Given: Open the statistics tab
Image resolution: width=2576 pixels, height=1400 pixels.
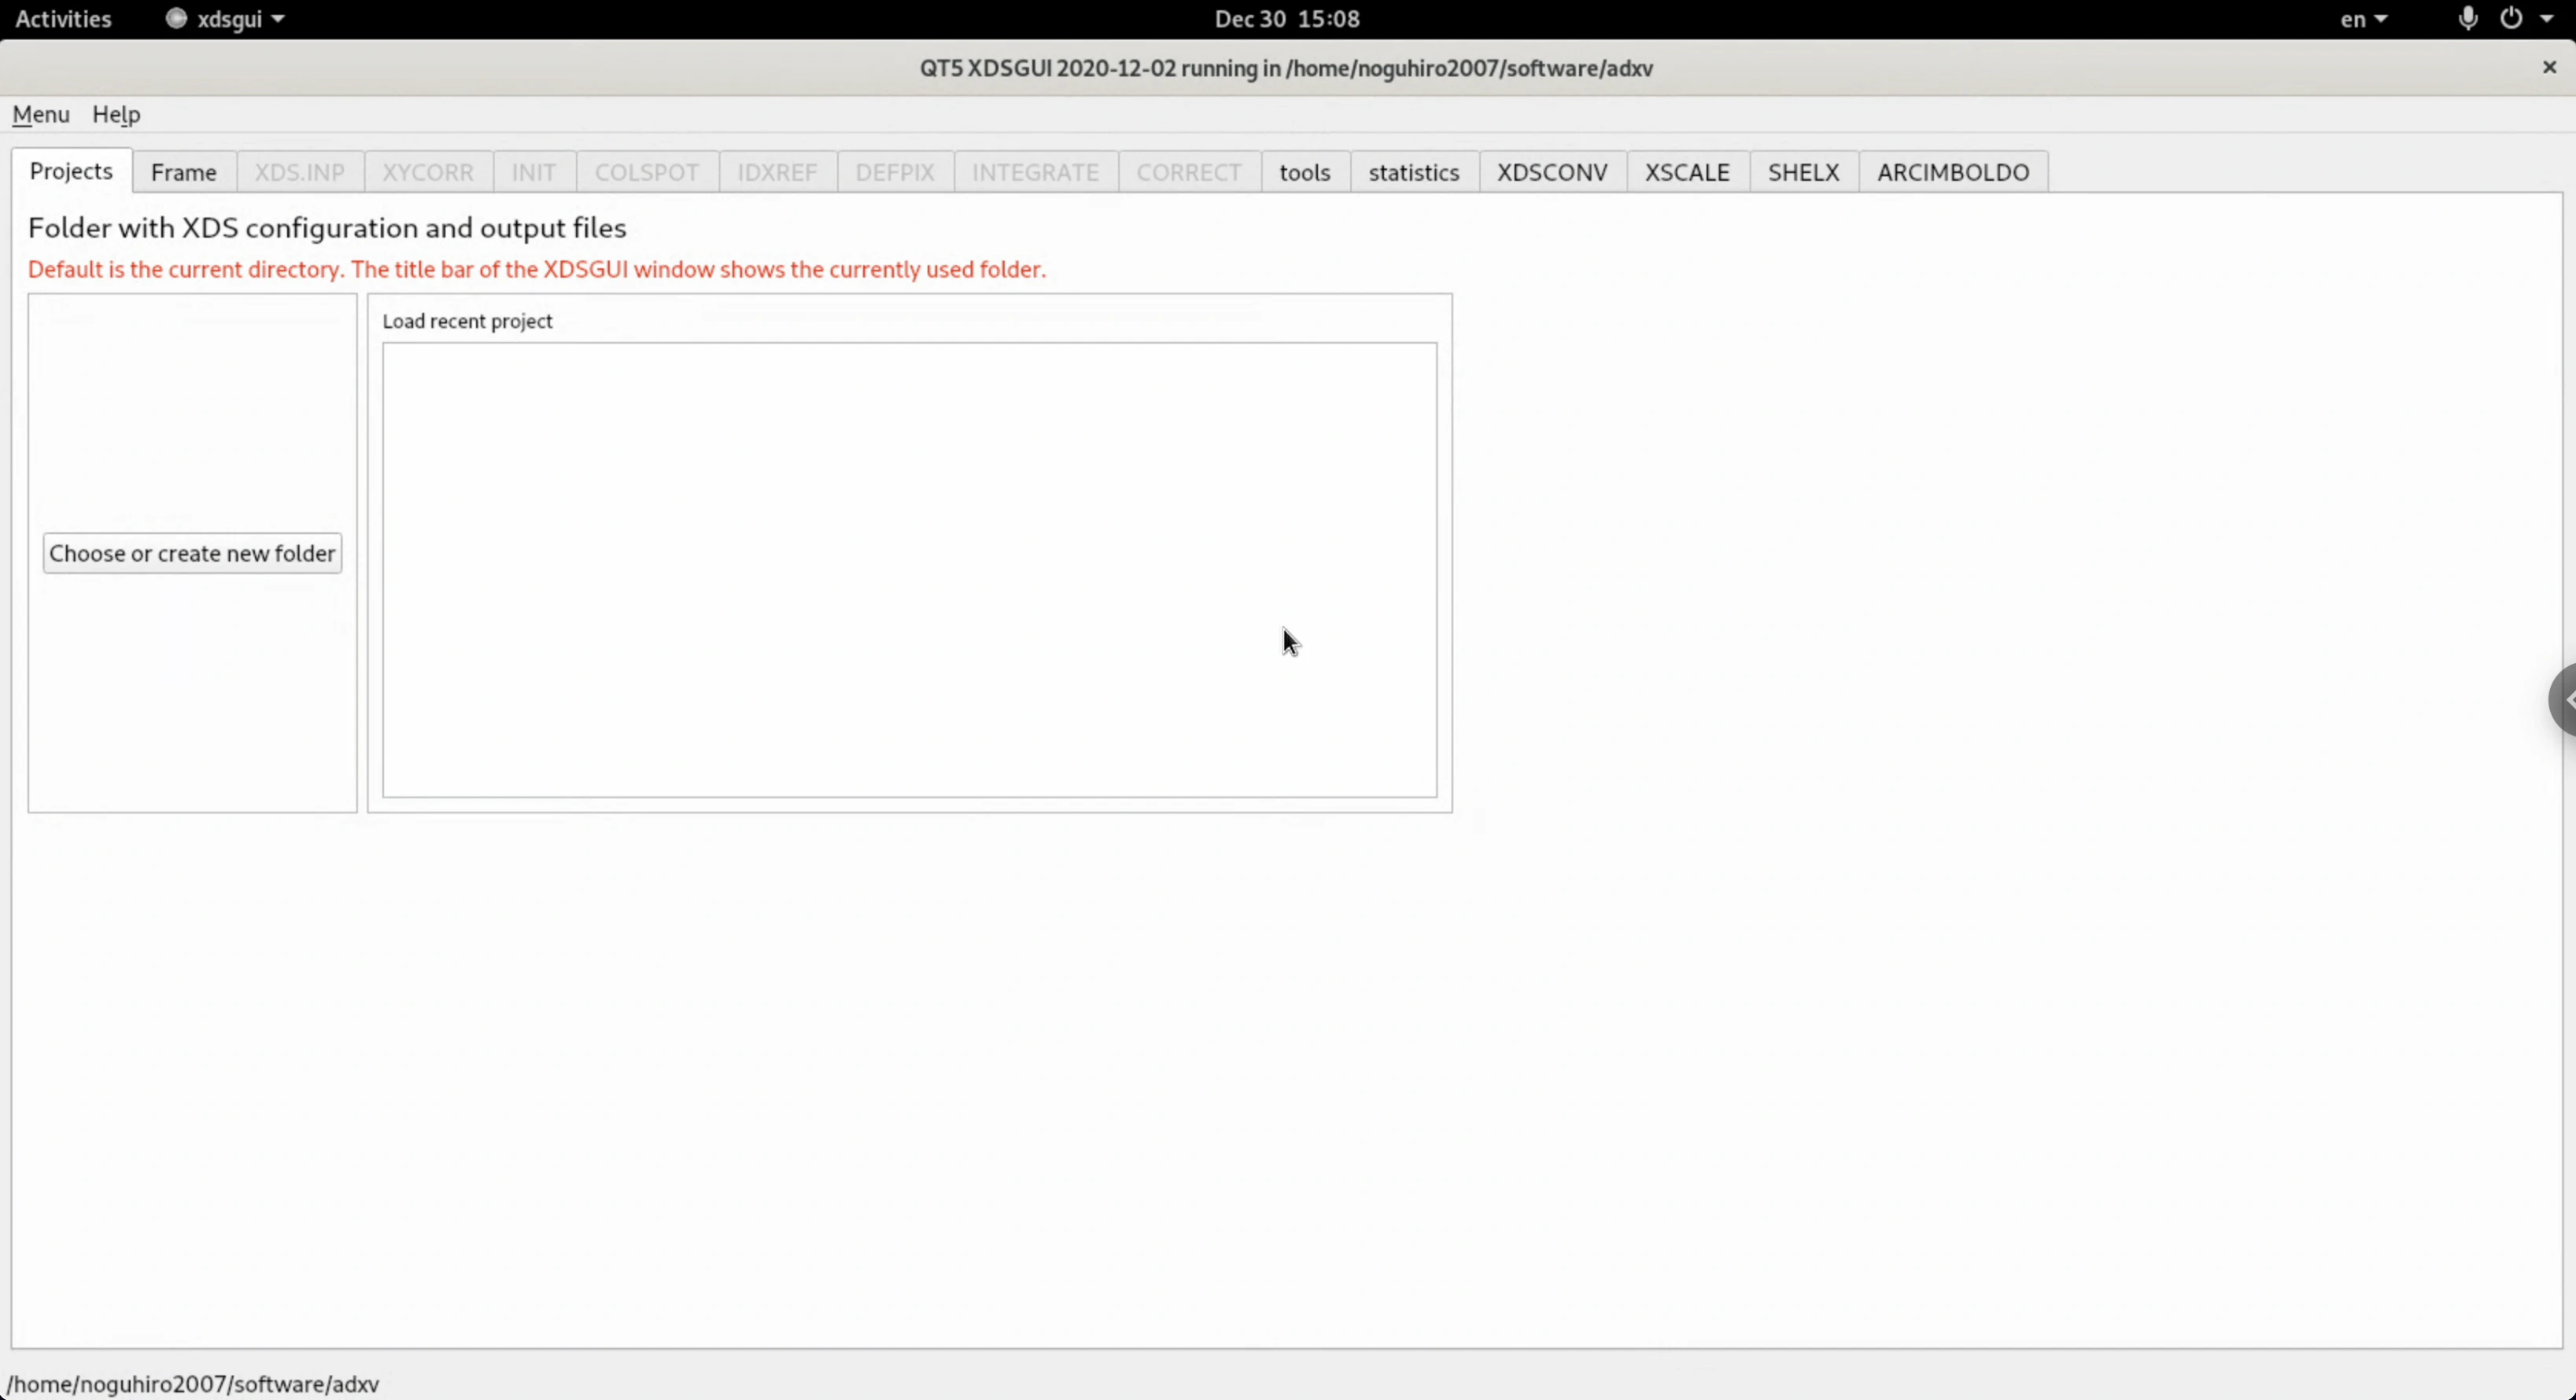Looking at the screenshot, I should (1414, 172).
